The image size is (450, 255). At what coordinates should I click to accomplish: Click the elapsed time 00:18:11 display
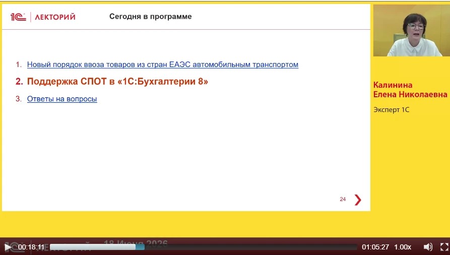click(x=31, y=247)
